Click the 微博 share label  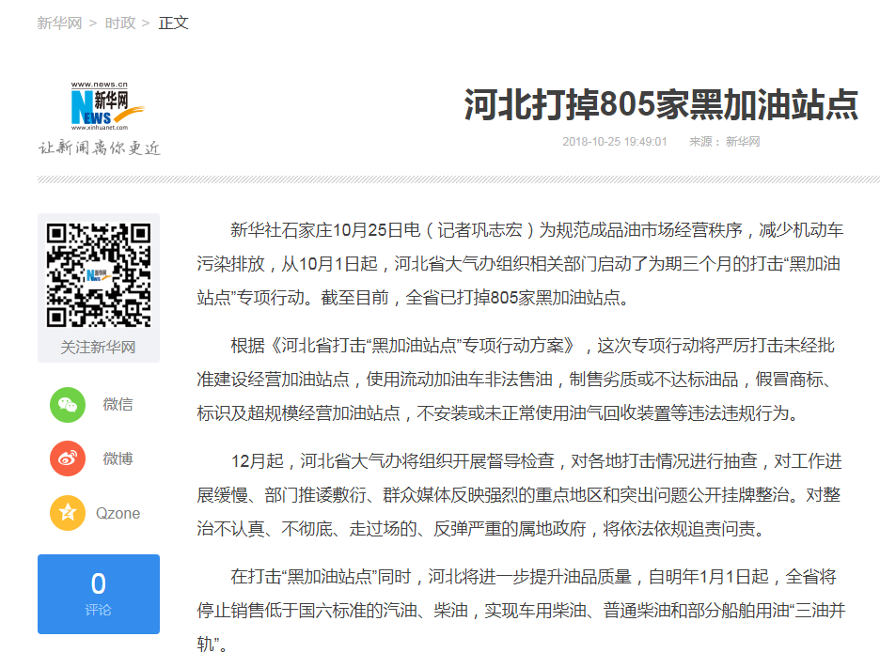point(118,458)
